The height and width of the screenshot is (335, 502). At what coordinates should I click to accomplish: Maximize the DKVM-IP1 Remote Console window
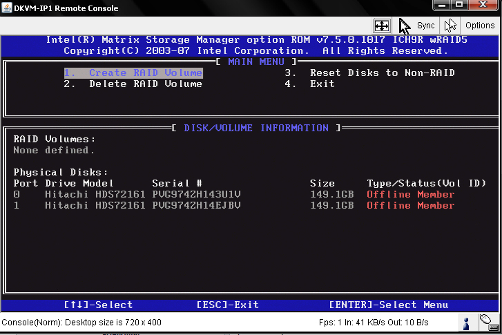point(459,6)
